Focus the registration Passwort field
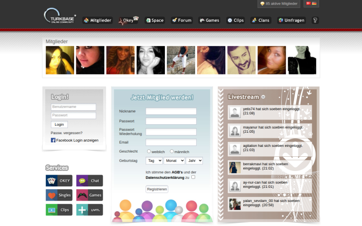 171,121
